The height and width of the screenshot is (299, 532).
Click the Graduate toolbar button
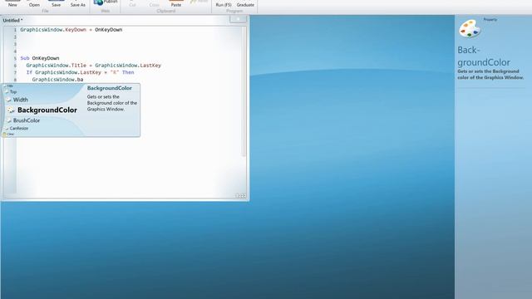[245, 3]
